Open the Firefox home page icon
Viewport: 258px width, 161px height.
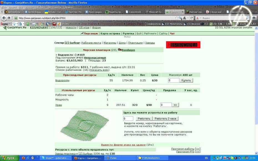(254, 18)
